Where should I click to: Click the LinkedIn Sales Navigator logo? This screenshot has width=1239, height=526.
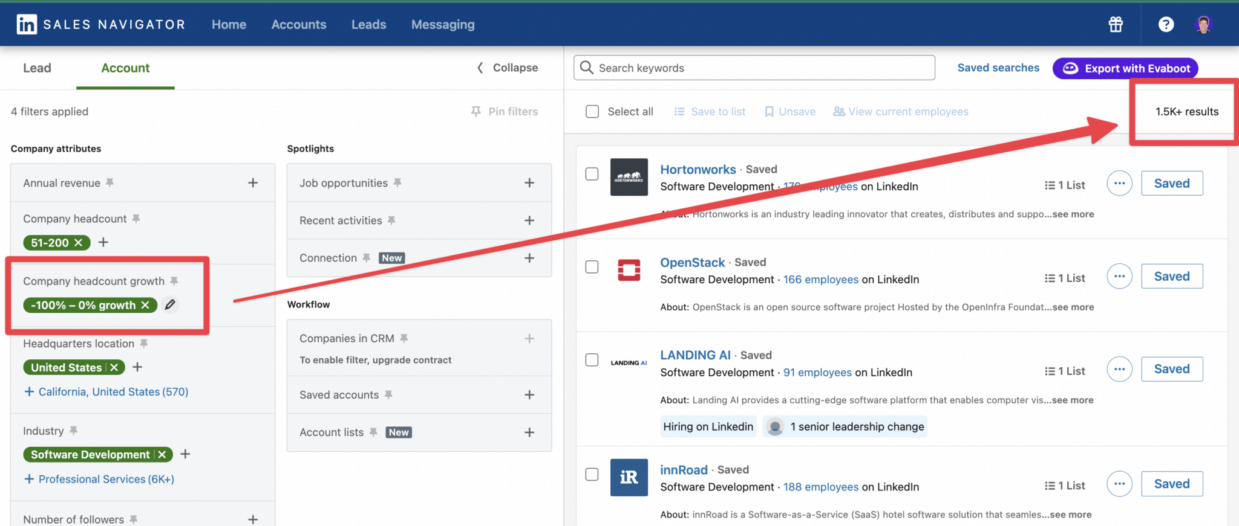(x=100, y=24)
